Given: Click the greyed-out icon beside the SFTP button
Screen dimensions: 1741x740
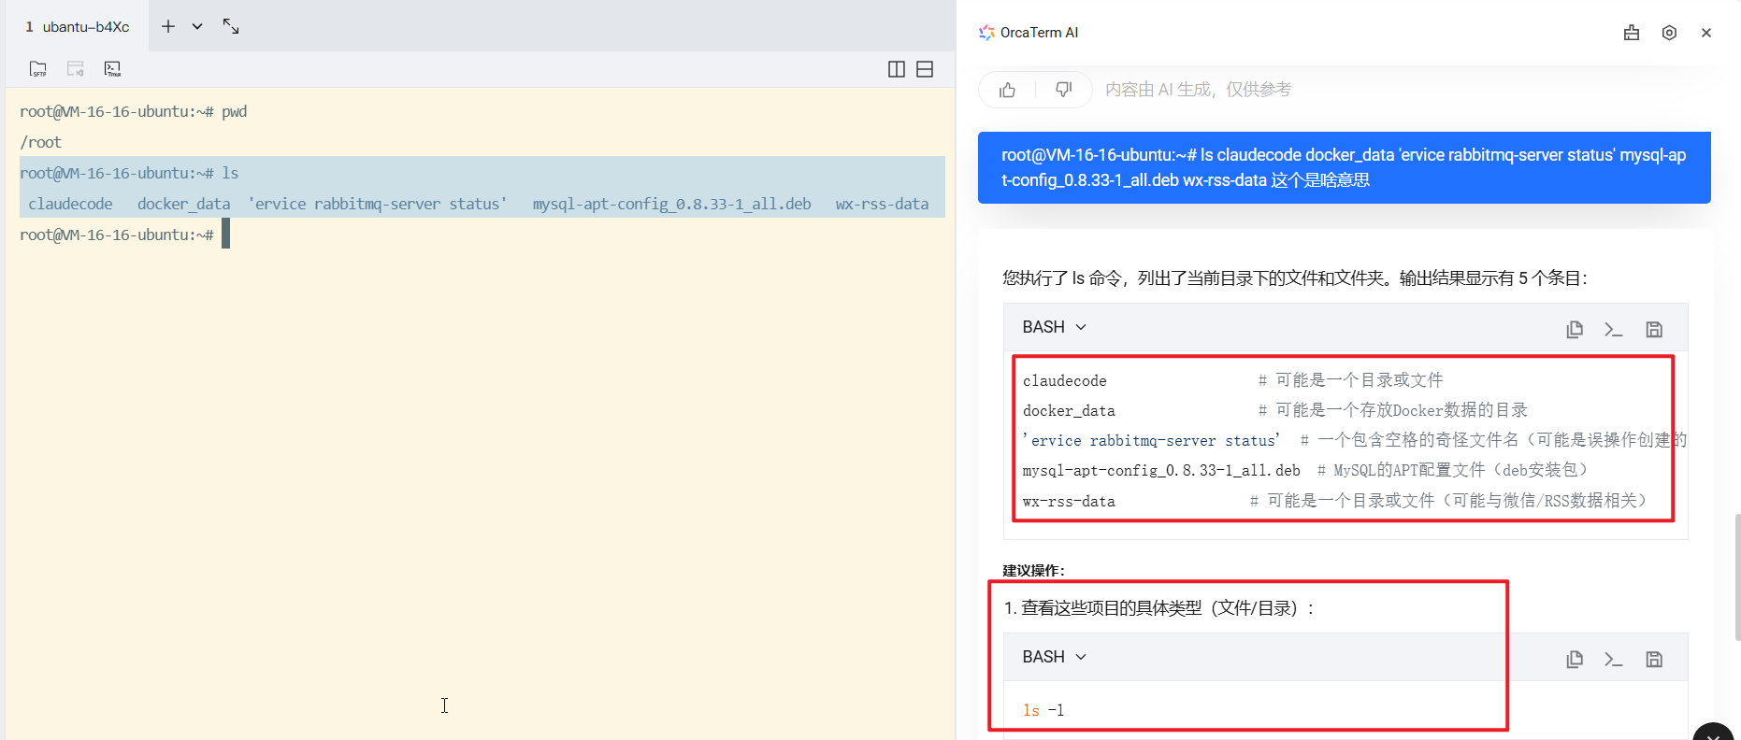Looking at the screenshot, I should pyautogui.click(x=76, y=69).
